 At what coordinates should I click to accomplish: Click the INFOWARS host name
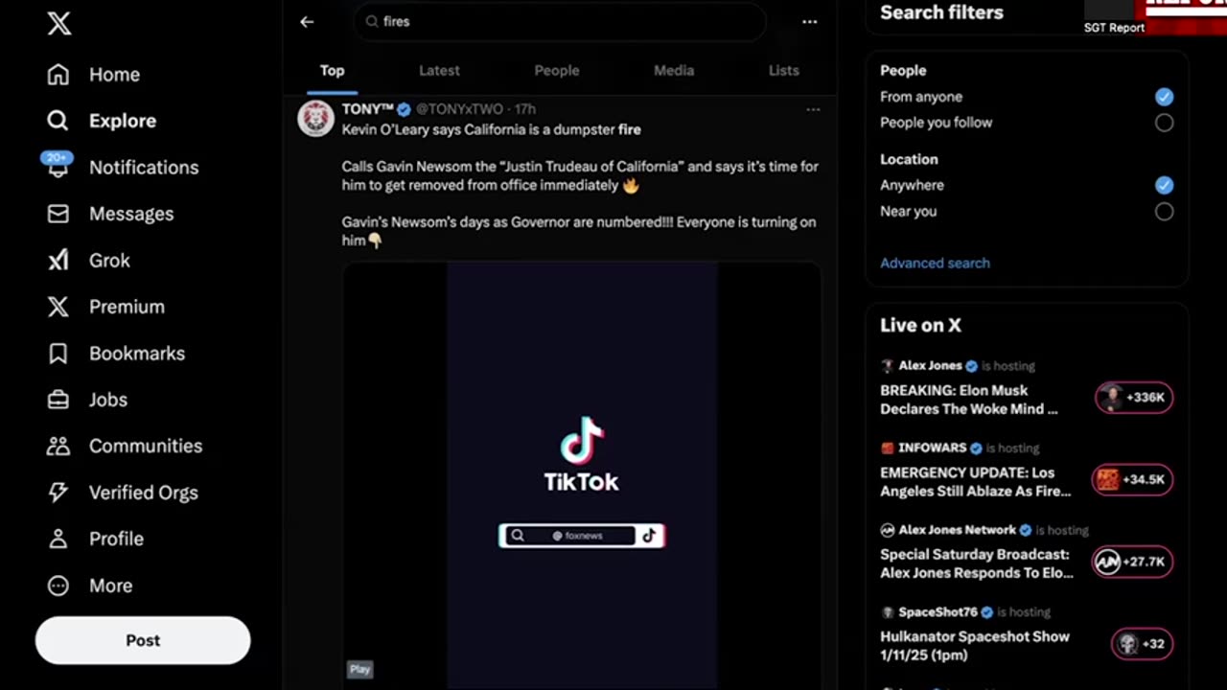pyautogui.click(x=933, y=448)
